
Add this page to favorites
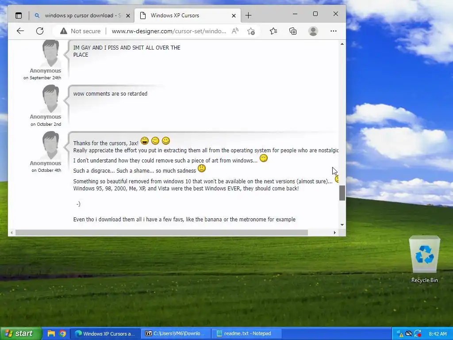pos(251,31)
